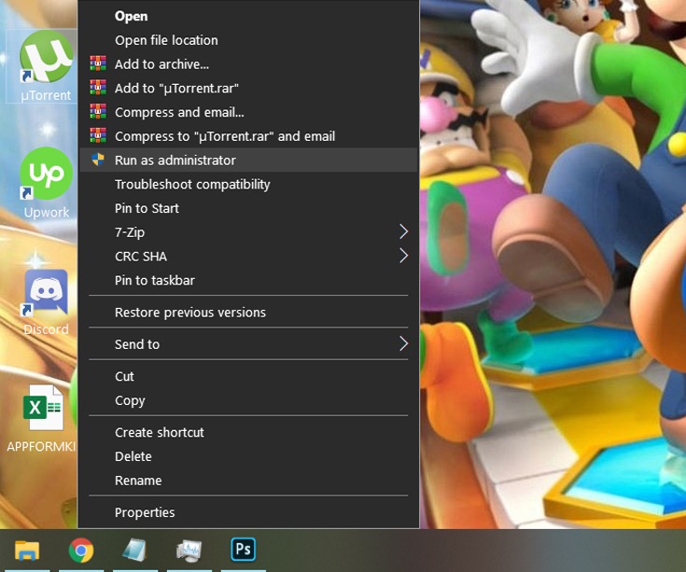Open Properties from the context menu
The image size is (686, 572).
click(x=248, y=512)
